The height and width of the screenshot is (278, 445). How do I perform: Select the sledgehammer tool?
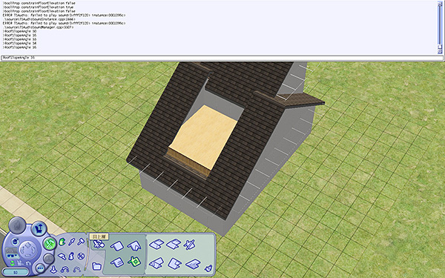coord(81,242)
